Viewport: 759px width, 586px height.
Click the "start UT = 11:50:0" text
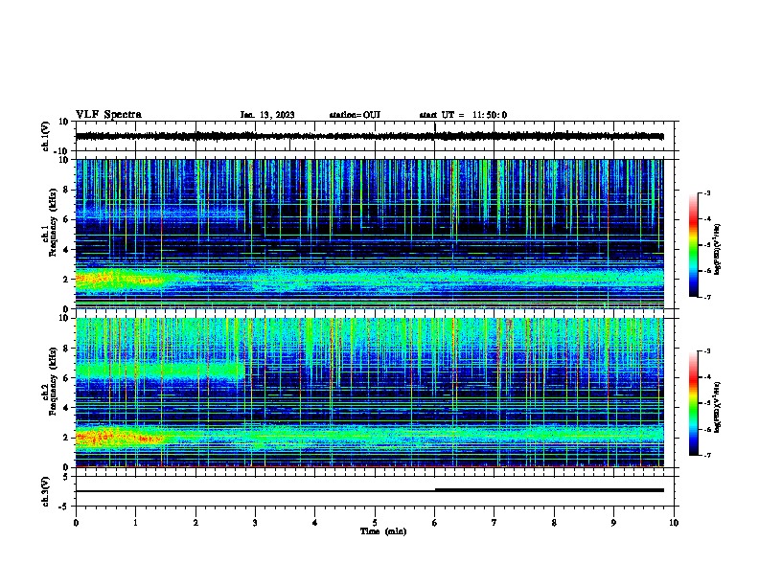coord(463,115)
